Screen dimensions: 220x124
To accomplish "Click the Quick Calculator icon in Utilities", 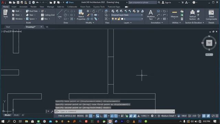I will (182, 19).
